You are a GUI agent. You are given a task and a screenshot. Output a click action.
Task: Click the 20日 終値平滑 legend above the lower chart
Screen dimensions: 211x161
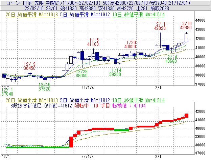point(32,100)
